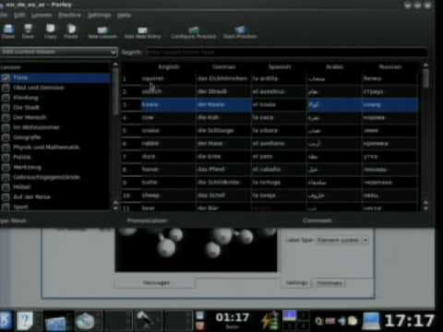Click in the Search filter field
The image size is (443, 332).
point(287,52)
